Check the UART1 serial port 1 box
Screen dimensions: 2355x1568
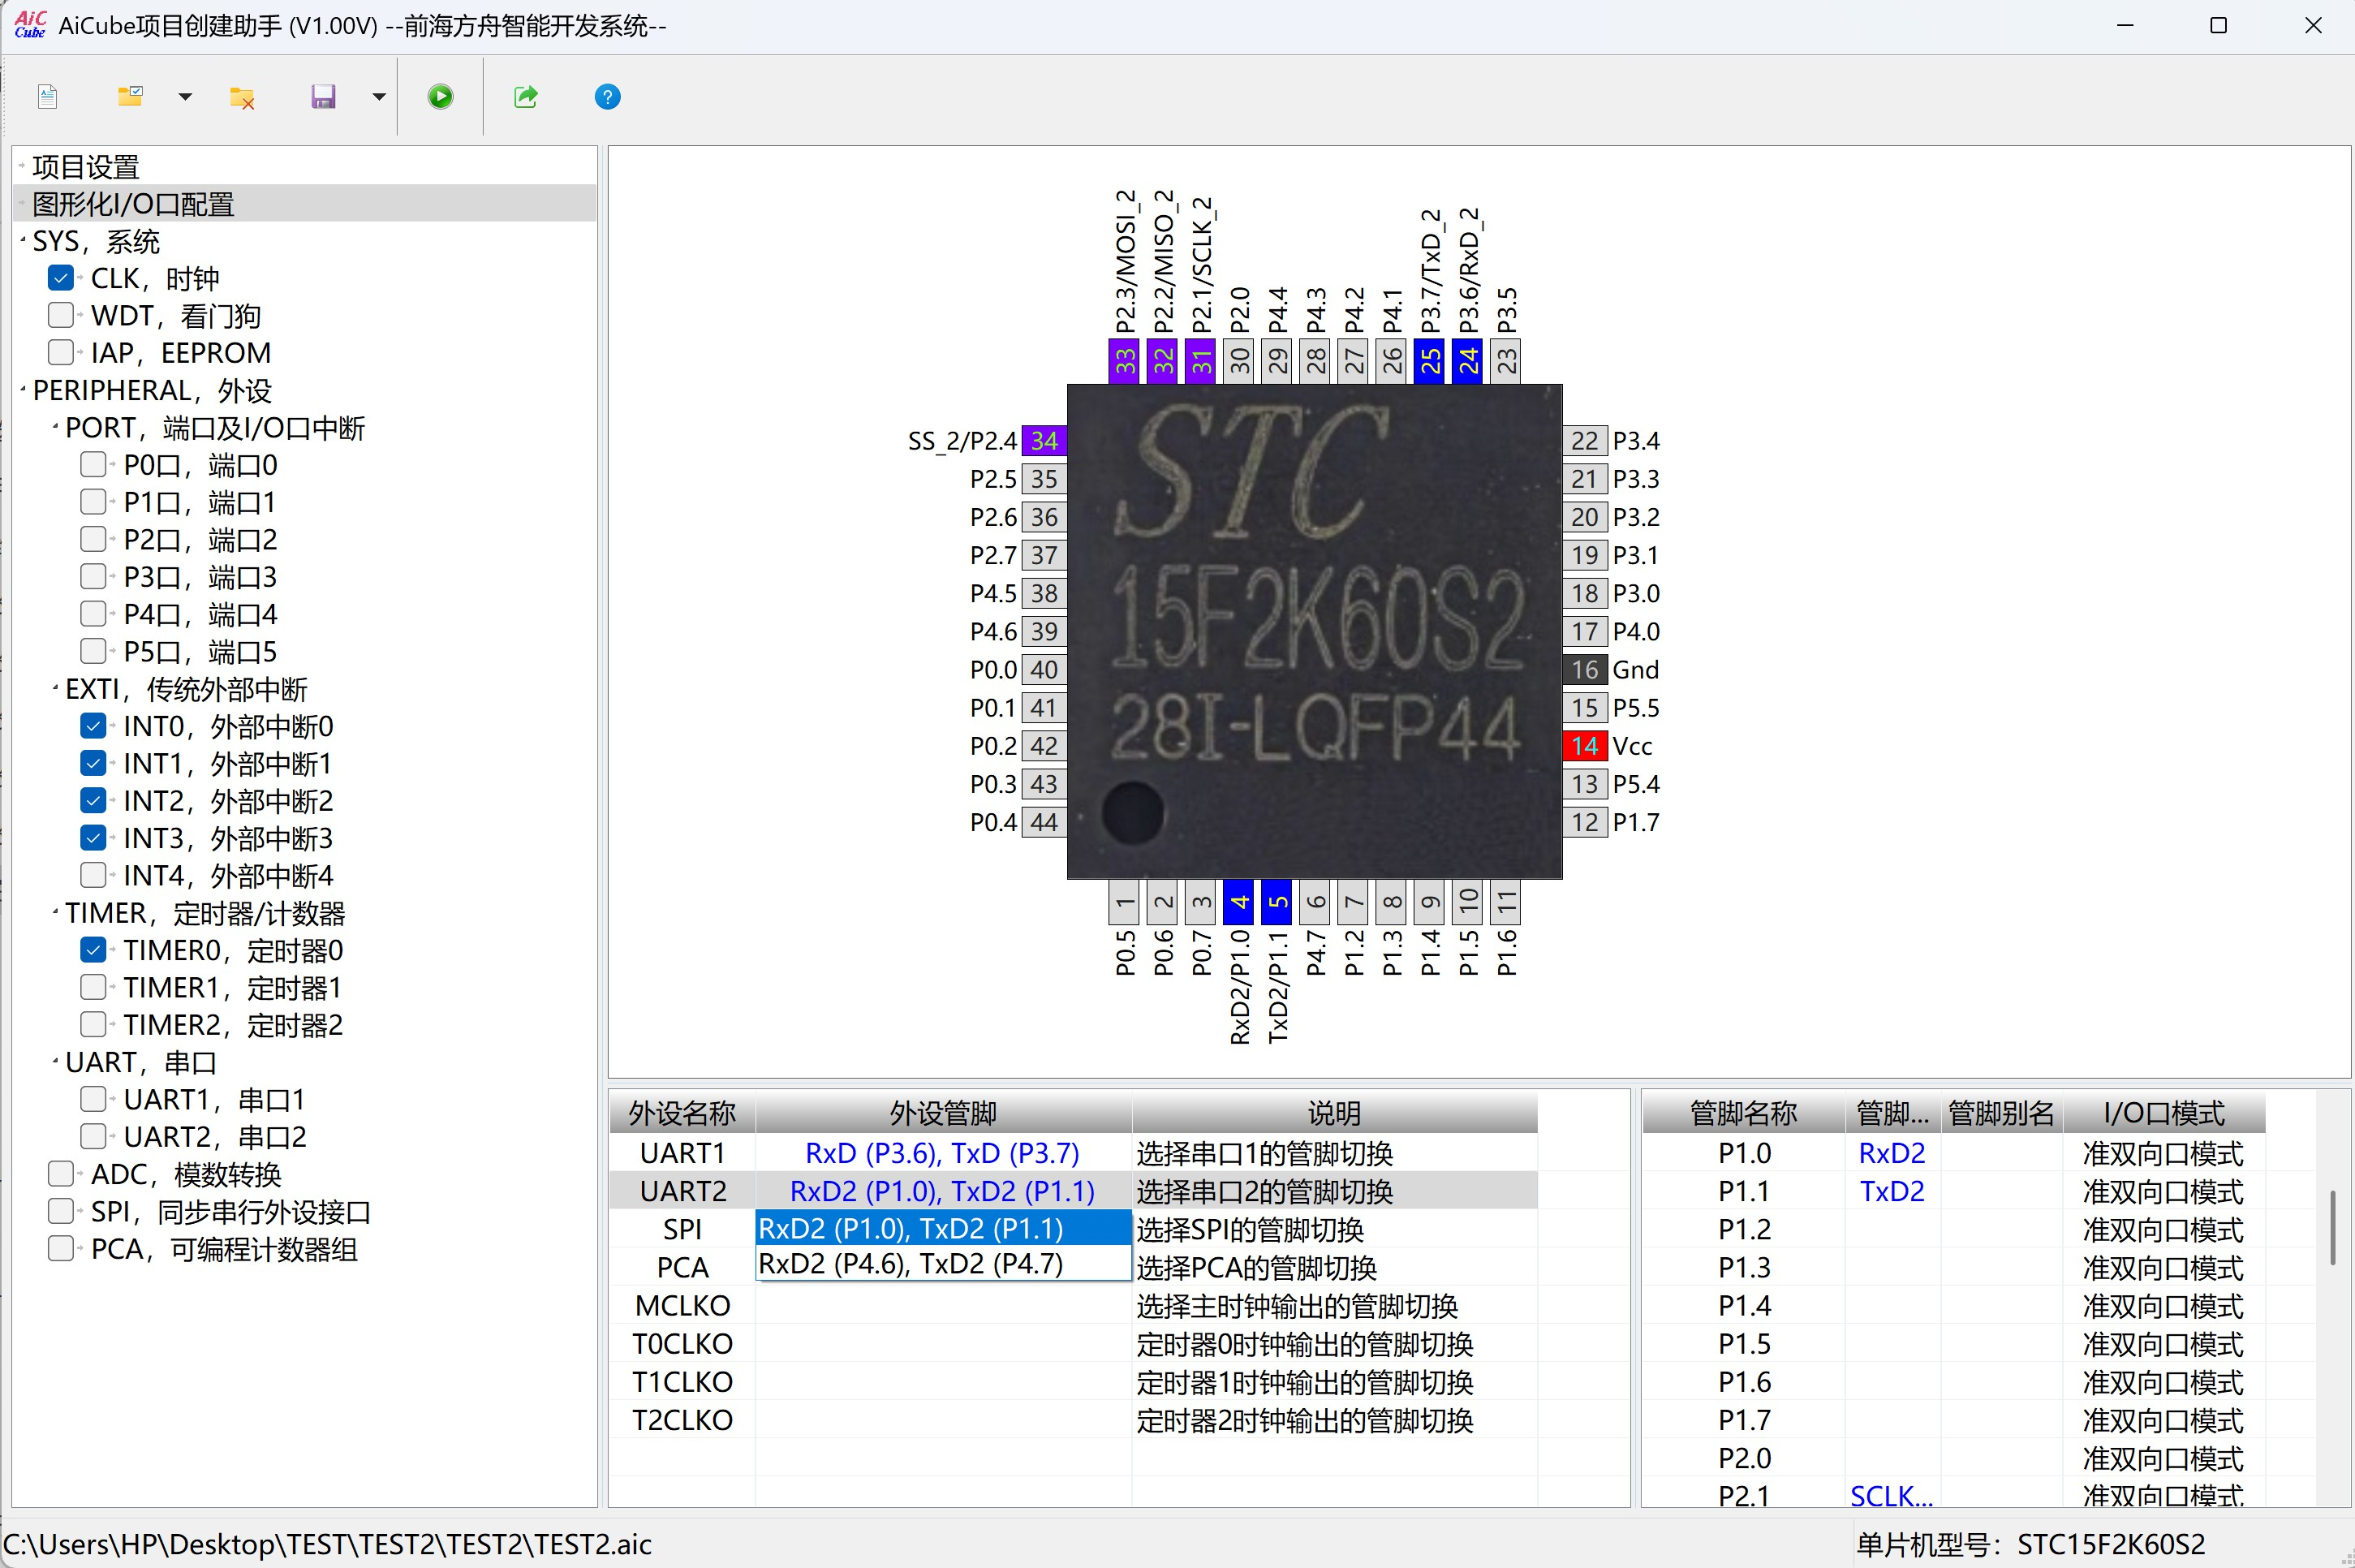click(93, 1100)
